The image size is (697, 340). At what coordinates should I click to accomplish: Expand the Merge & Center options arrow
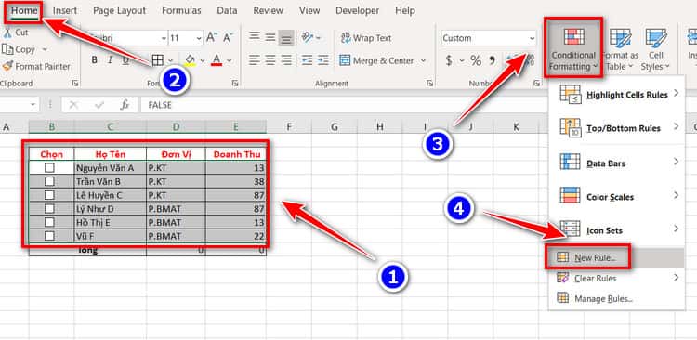point(423,60)
